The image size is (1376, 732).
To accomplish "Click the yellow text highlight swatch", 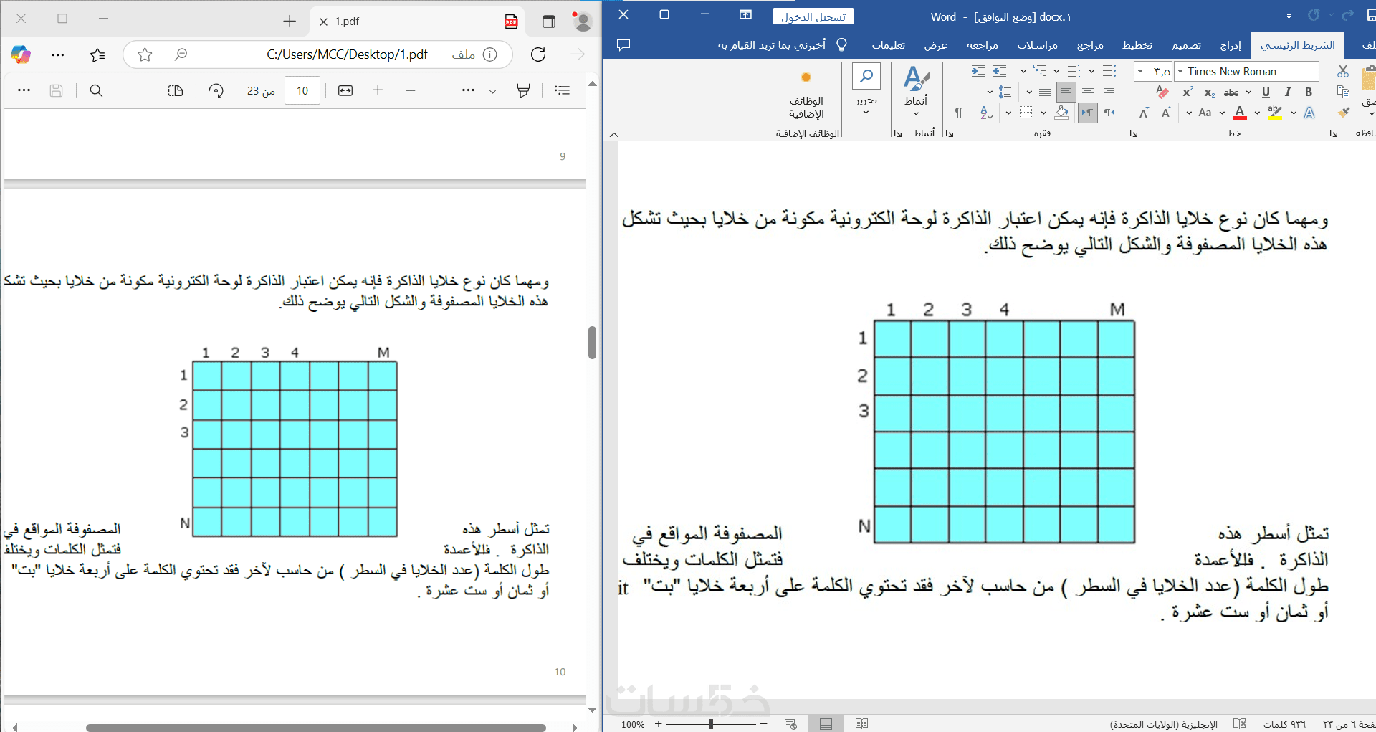I will click(x=1275, y=113).
